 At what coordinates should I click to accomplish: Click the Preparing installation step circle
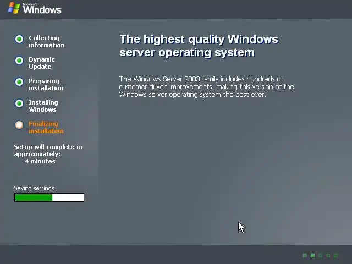19,82
